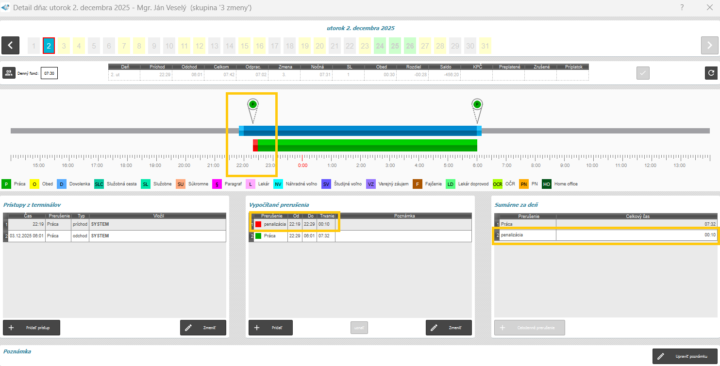Click the Denný fond 07:30 field

49,73
